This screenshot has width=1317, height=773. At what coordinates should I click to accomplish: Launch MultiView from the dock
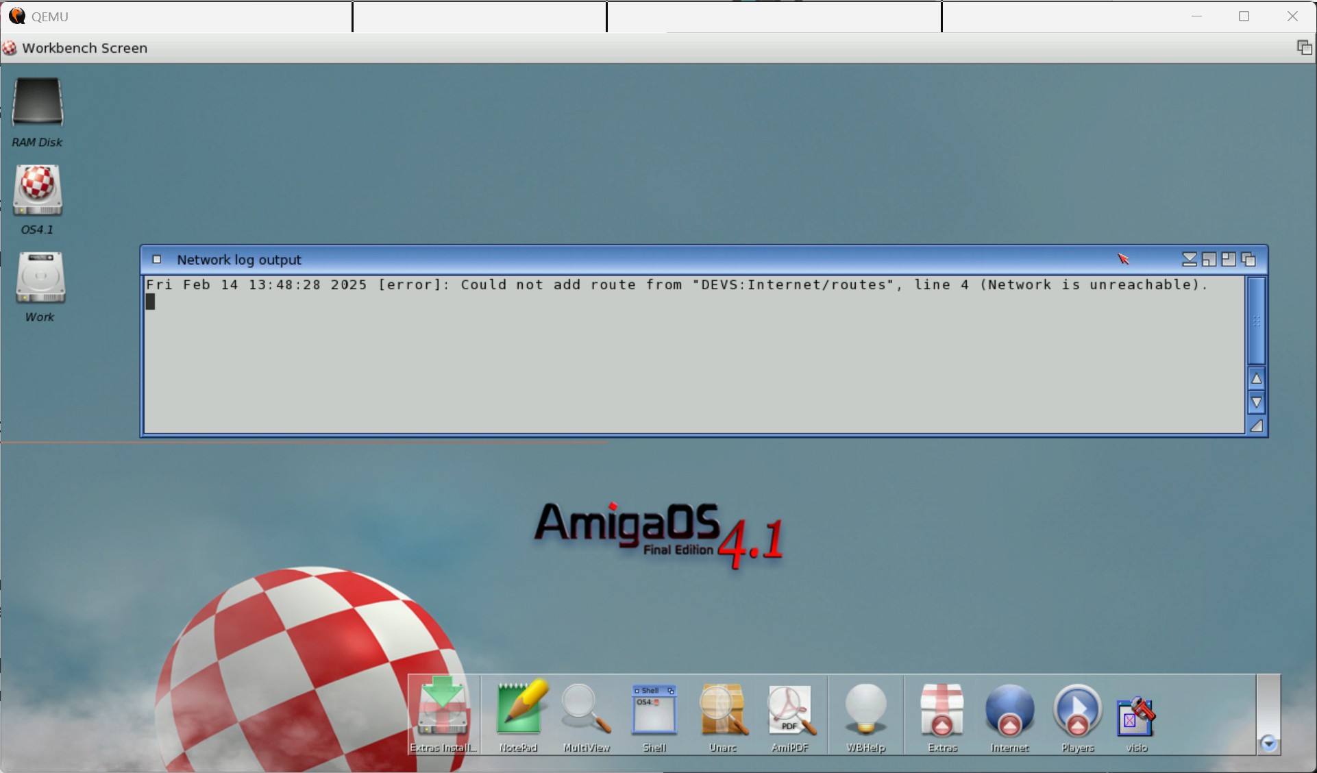point(586,714)
